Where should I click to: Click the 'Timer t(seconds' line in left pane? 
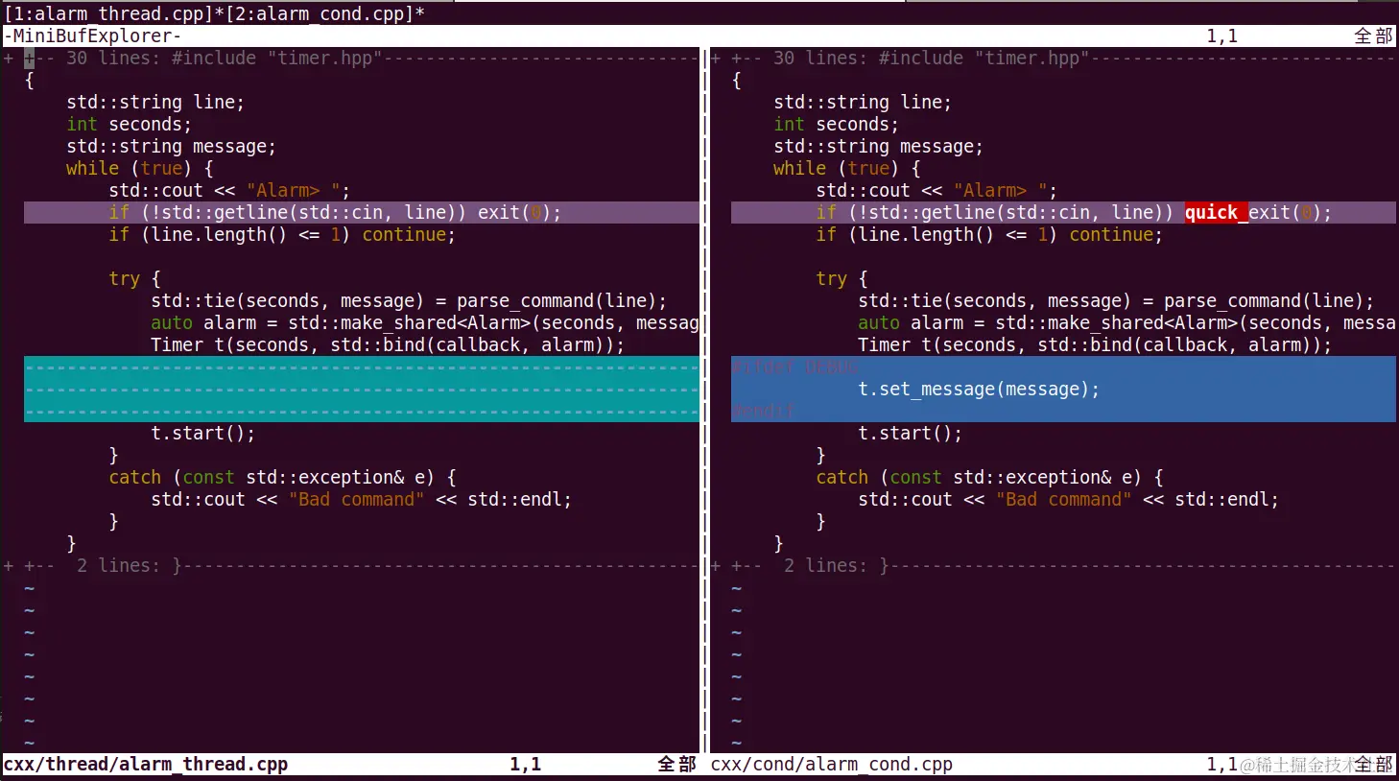click(388, 344)
